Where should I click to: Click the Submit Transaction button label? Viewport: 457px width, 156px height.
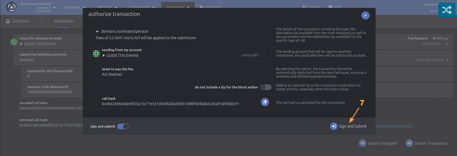tap(431, 143)
